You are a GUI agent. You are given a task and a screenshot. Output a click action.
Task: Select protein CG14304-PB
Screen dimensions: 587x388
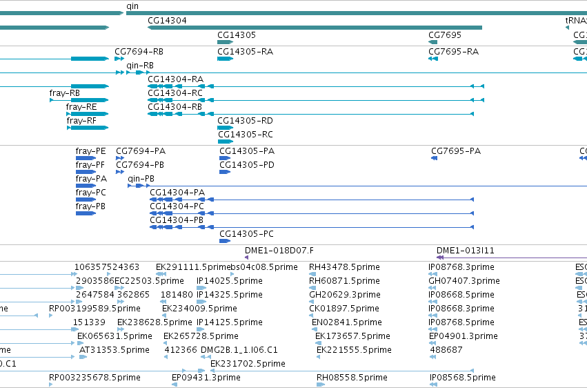pyautogui.click(x=177, y=221)
